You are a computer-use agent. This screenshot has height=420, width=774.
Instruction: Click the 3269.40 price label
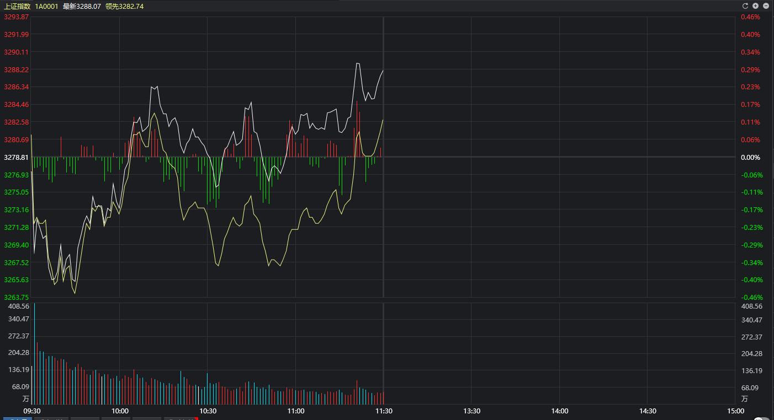[x=17, y=245]
